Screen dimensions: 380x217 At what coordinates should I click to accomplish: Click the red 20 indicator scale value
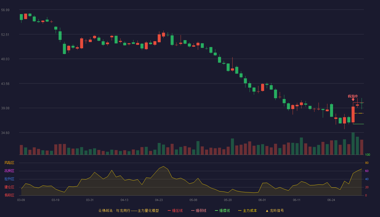pos(367,187)
